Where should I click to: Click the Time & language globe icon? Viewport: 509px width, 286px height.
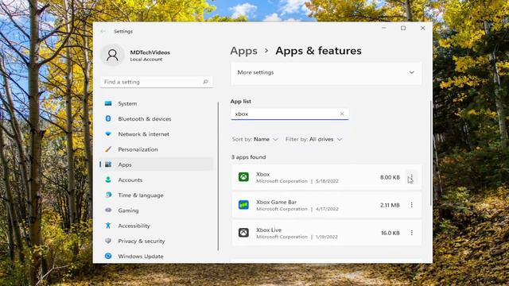click(x=108, y=195)
